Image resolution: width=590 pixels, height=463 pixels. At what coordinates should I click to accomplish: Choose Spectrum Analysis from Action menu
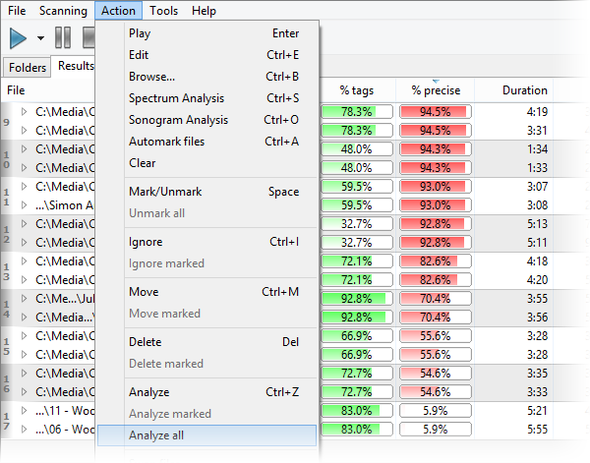click(176, 98)
